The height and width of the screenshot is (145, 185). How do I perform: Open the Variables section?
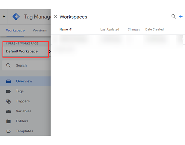point(25,111)
